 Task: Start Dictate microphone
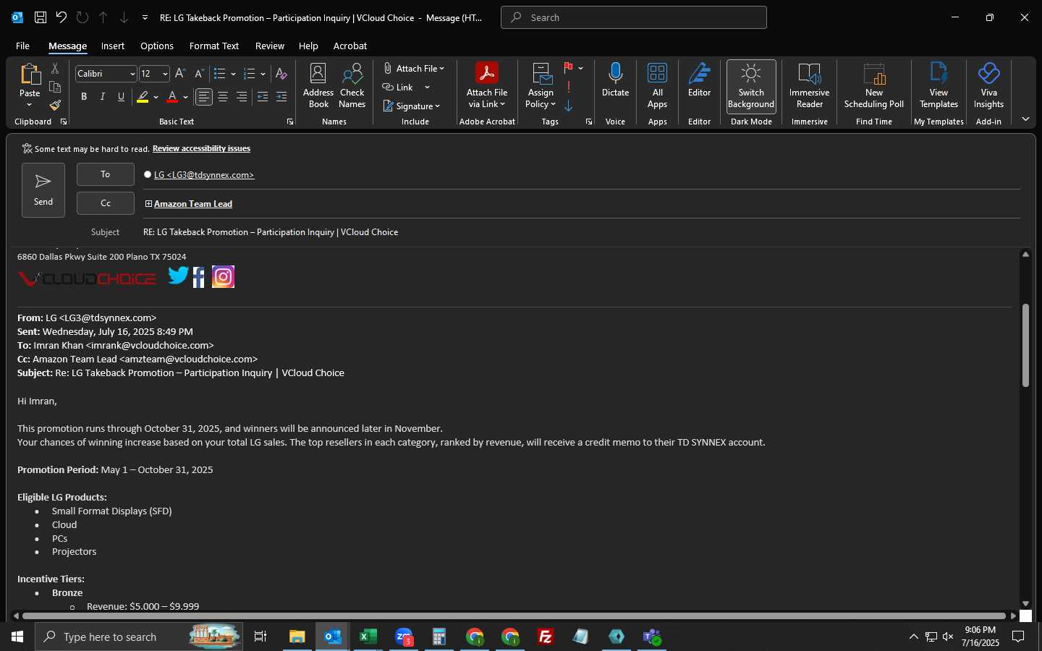tap(616, 80)
